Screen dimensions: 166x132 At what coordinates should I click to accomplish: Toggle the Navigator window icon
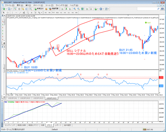(23, 9)
